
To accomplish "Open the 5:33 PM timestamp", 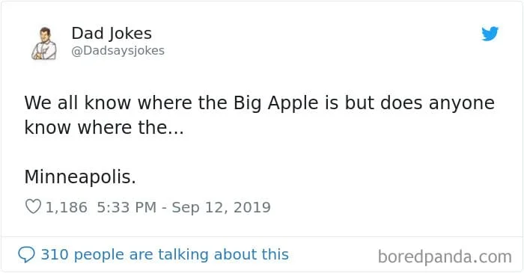I will [127, 207].
